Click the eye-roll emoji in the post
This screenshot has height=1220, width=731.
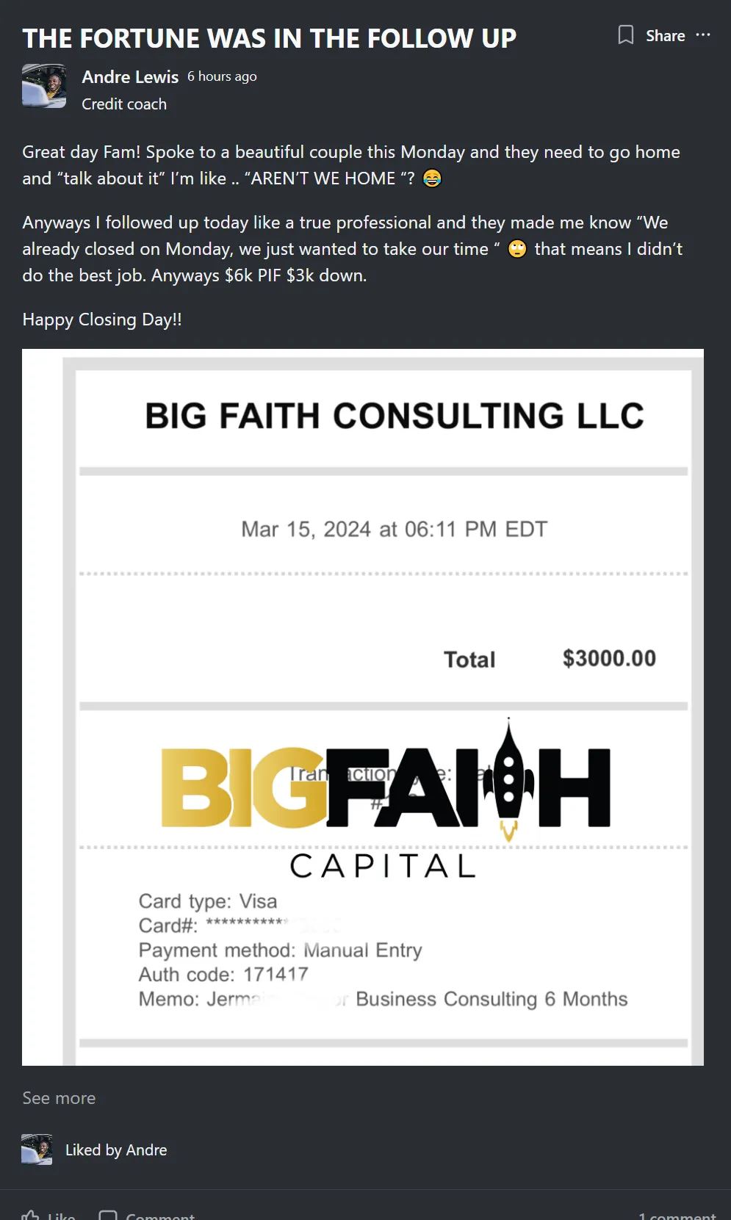pos(517,249)
